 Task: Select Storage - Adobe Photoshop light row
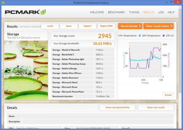83,59
